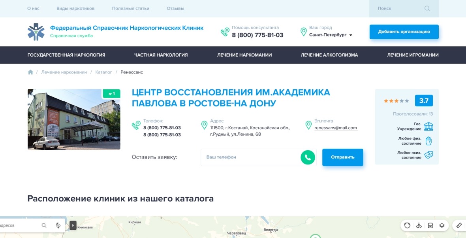466x238 pixels.
Task: Click the green phone call button
Action: 308,157
